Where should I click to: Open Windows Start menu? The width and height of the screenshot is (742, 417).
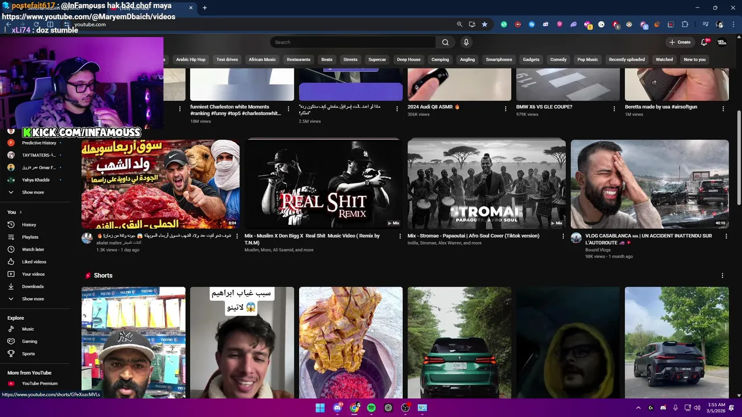click(320, 408)
